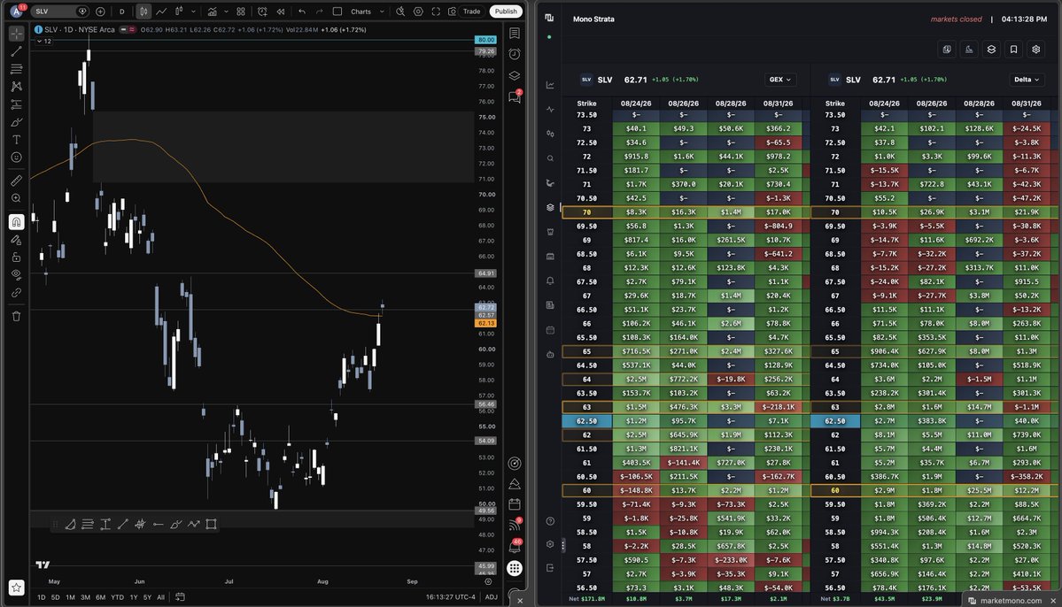This screenshot has width=1062, height=607.
Task: Select the brush tool in left toolbar
Action: [x=16, y=122]
